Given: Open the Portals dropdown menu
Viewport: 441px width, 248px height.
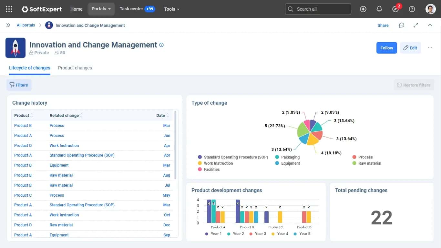Looking at the screenshot, I should click(101, 9).
